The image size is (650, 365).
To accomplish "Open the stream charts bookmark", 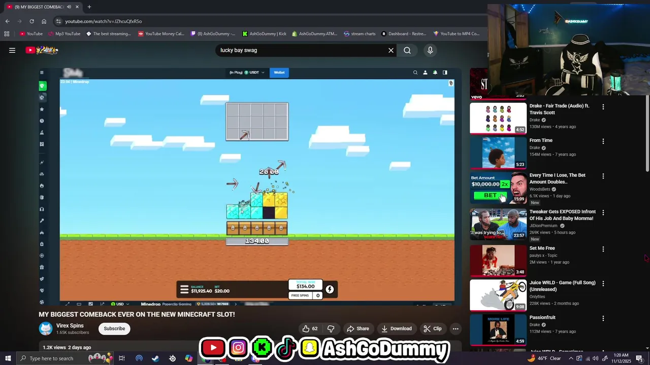I will click(360, 34).
